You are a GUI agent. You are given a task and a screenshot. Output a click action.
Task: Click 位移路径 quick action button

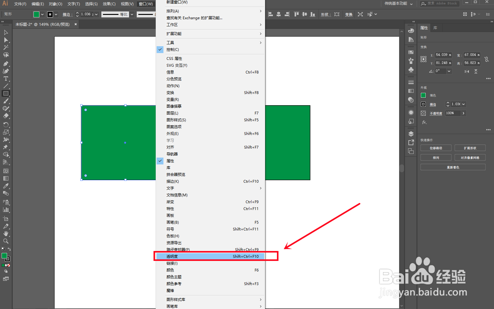[x=436, y=148]
